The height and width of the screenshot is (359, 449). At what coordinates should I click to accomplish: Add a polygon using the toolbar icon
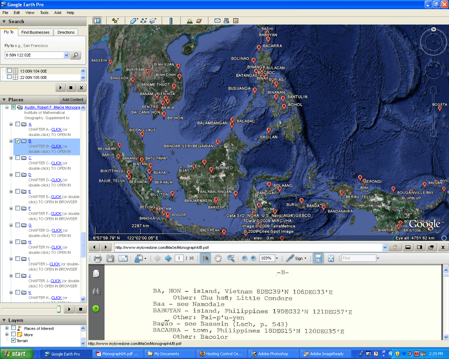tap(134, 21)
